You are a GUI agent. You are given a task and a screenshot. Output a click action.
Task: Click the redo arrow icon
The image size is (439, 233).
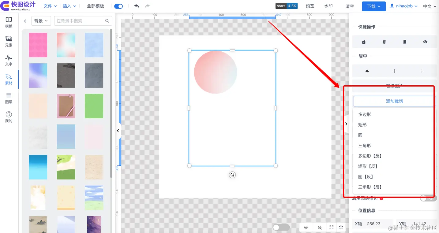point(147,6)
